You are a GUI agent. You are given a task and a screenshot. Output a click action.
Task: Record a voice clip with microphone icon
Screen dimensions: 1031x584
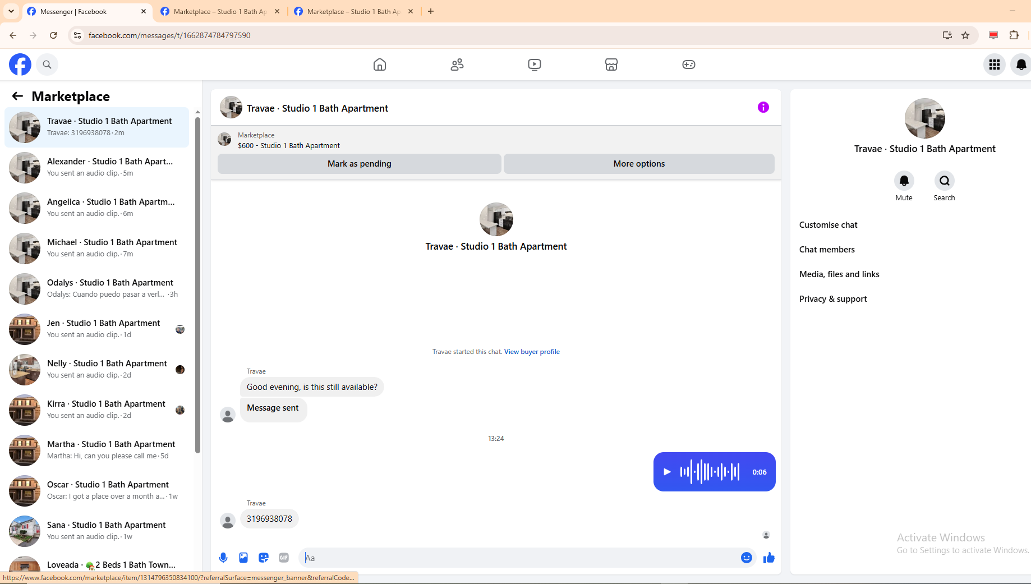tap(223, 558)
